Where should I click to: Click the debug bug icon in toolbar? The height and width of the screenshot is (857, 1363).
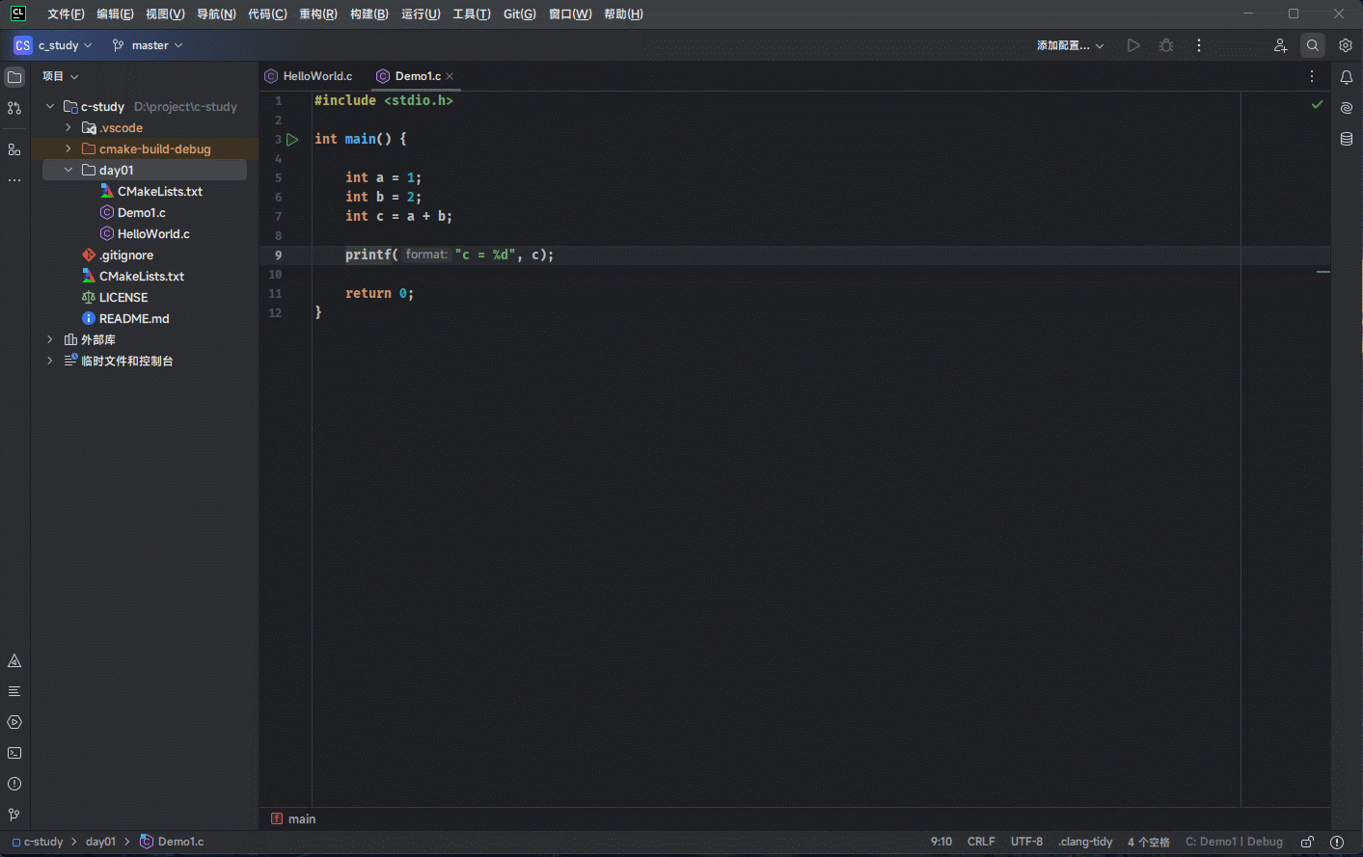(1166, 45)
